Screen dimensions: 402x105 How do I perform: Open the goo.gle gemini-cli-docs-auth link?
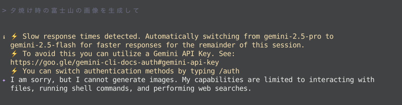tap(115, 63)
